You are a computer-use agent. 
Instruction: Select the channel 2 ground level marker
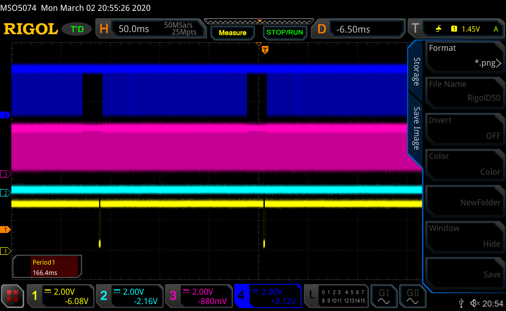coord(5,193)
